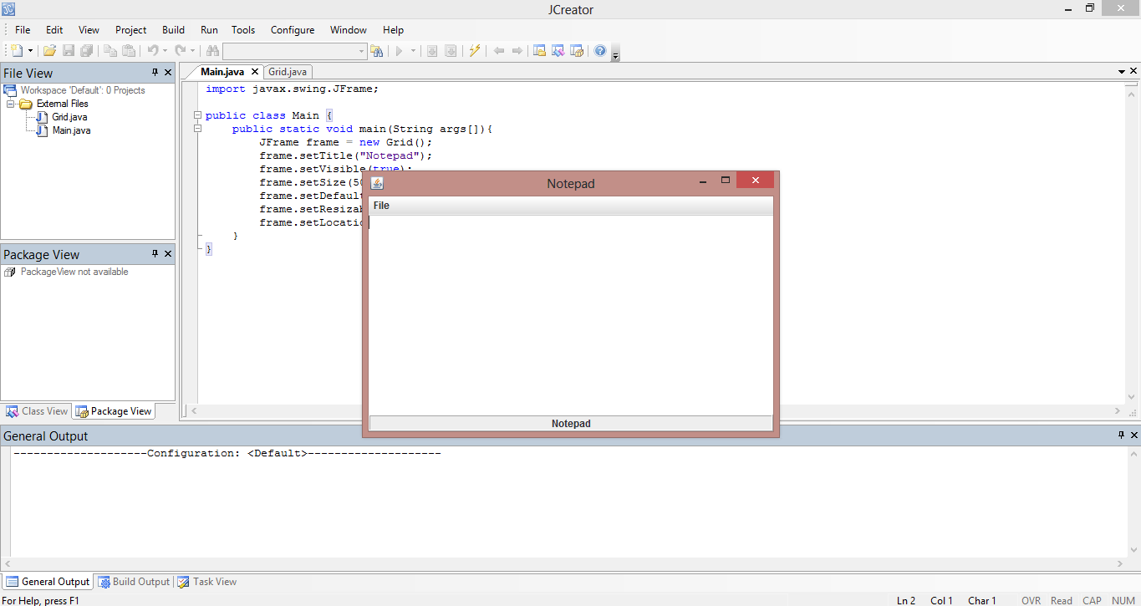This screenshot has width=1141, height=606.
Task: Open the Edit menu
Action: point(54,30)
